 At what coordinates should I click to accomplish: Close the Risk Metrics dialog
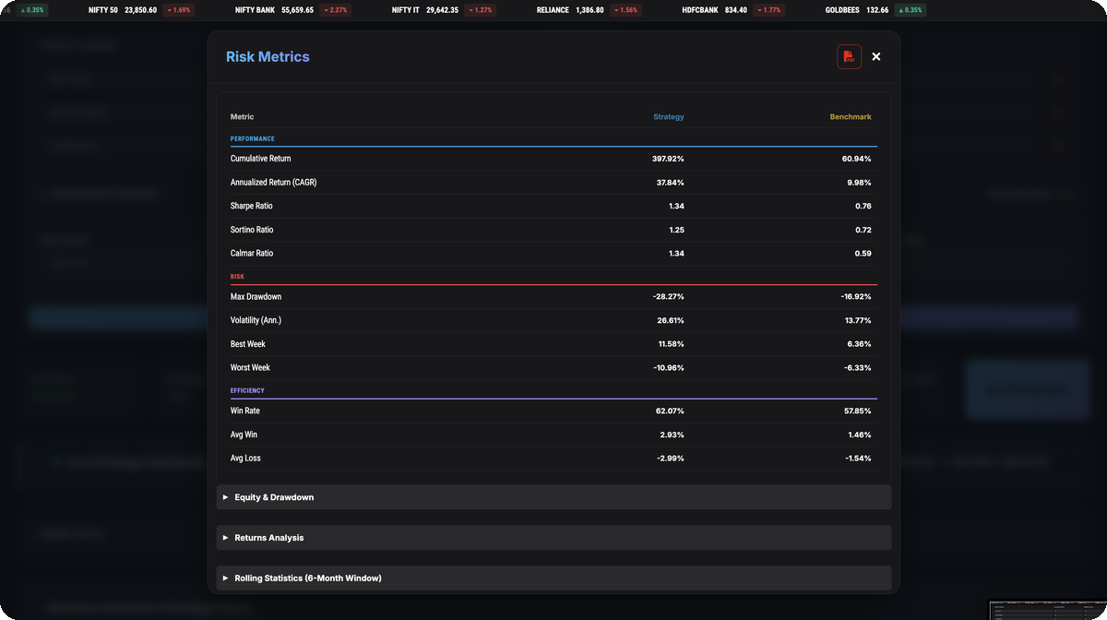click(876, 56)
